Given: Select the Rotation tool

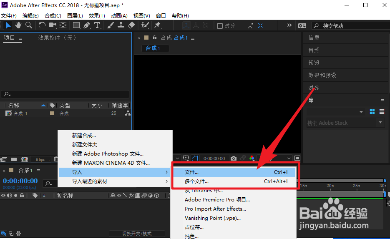Looking at the screenshot, I should [42, 25].
